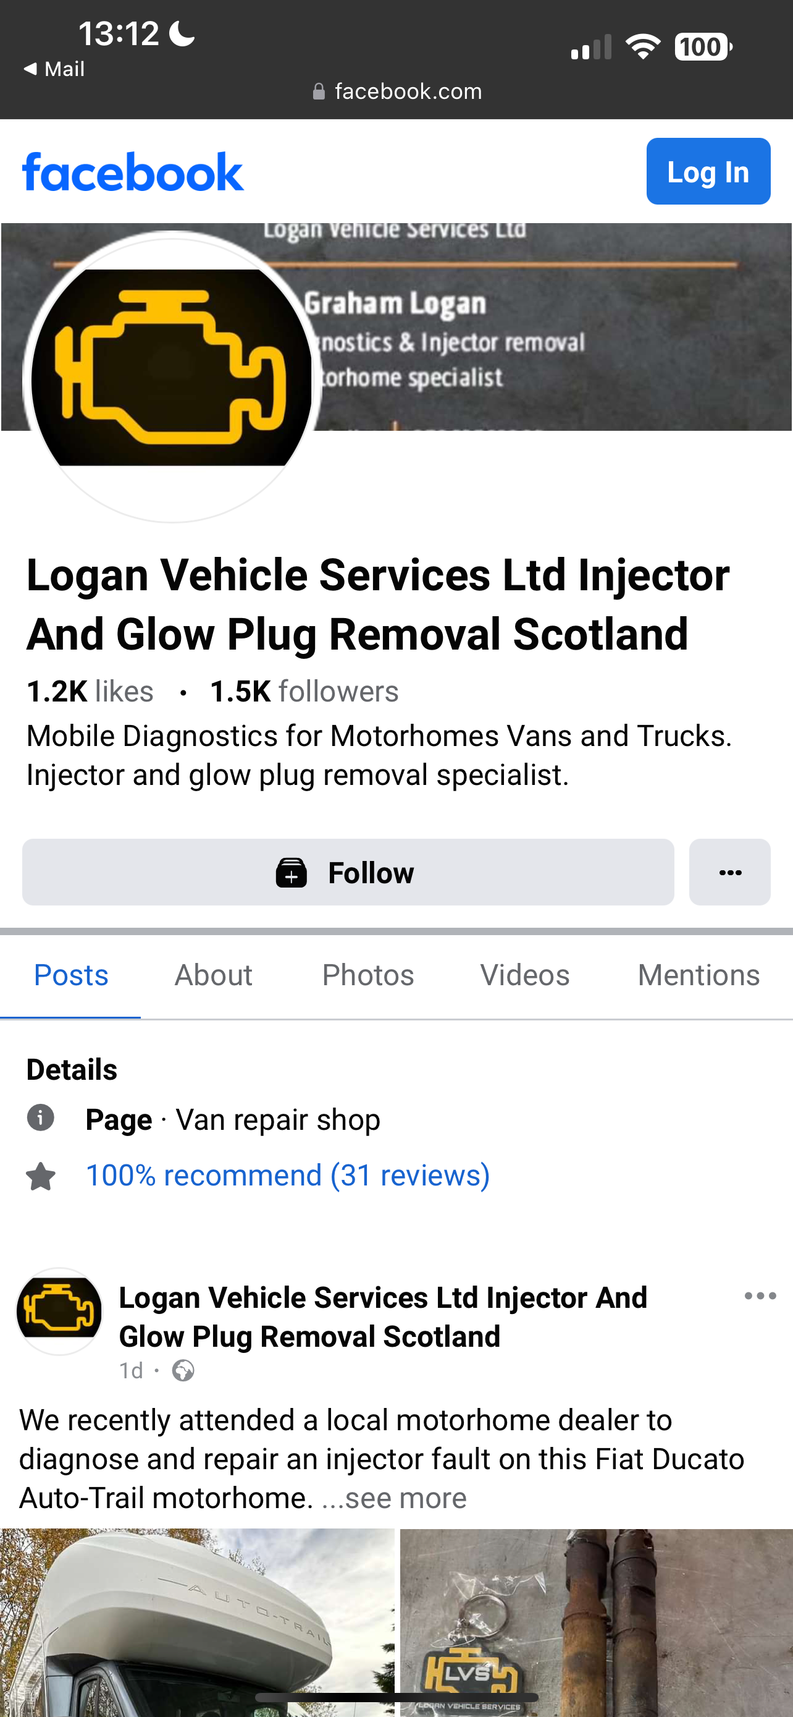Click the globe public-audience icon on post
Image resolution: width=793 pixels, height=1717 pixels.
tap(183, 1371)
